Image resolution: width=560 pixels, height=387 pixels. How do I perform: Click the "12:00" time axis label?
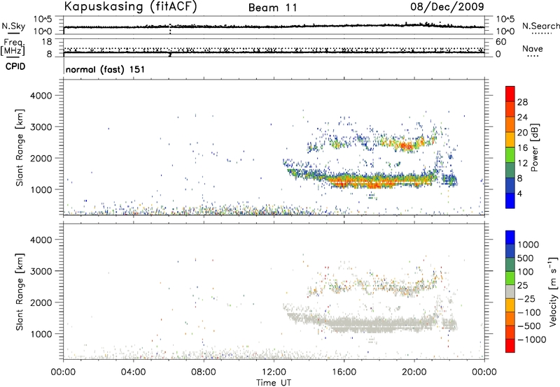point(274,372)
